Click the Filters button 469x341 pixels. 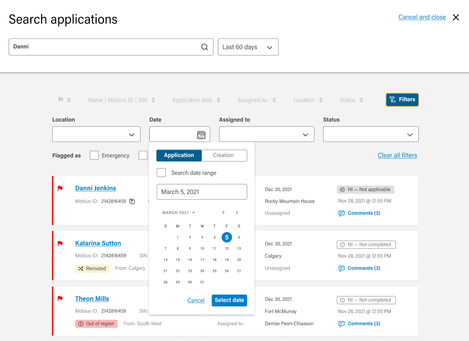click(x=402, y=100)
